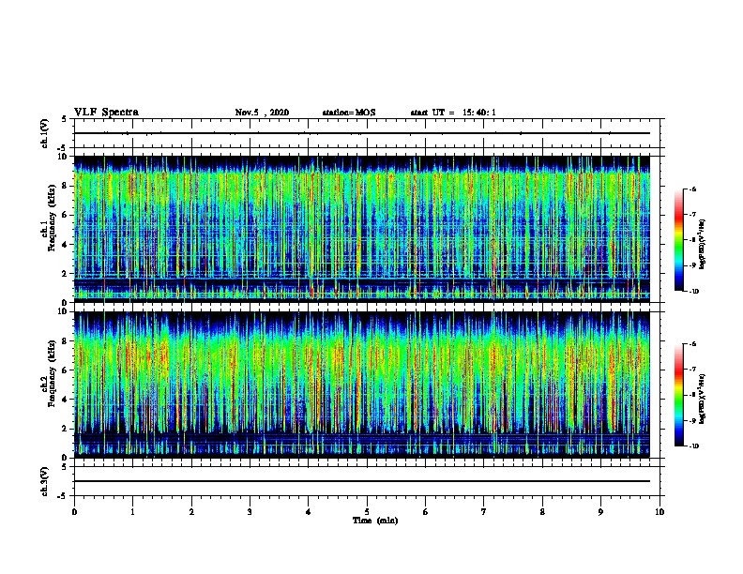Click inside the ch.2 spectrogram panel

(362, 385)
